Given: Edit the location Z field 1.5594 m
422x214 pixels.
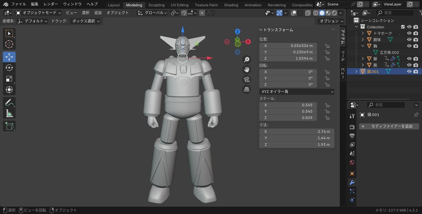Looking at the screenshot, I should tap(288, 58).
